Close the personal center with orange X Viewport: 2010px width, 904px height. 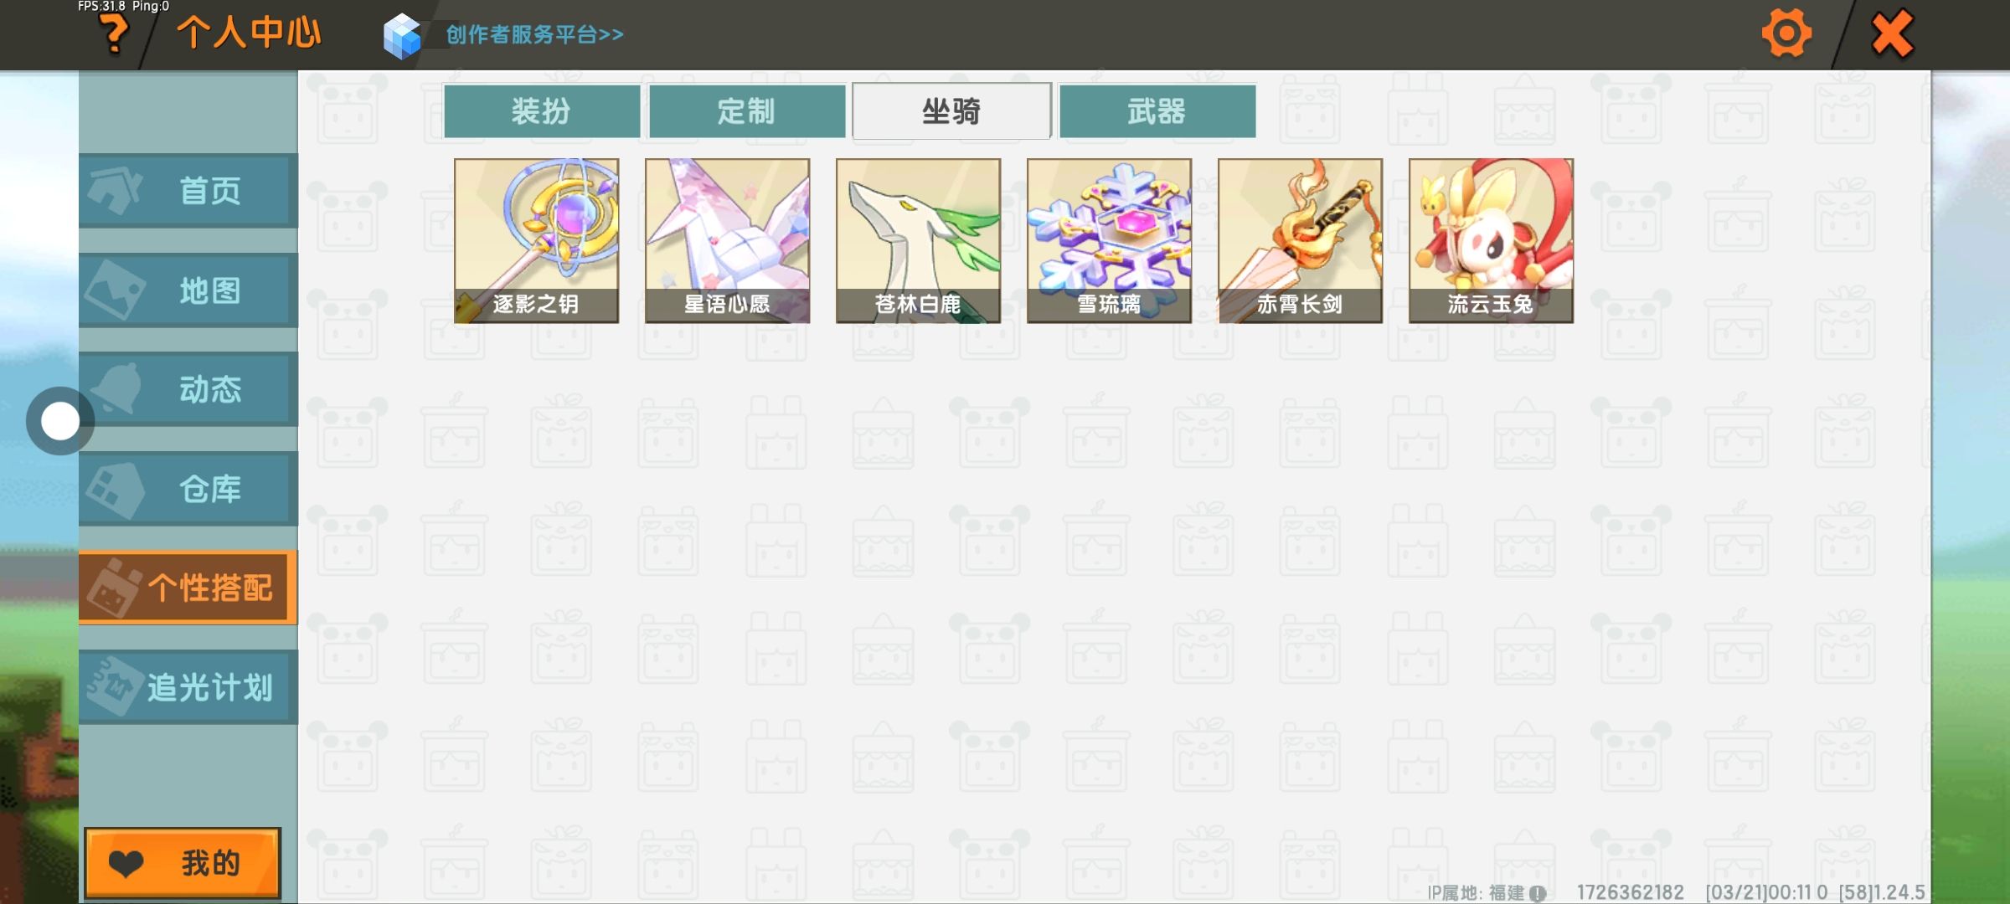(x=1892, y=34)
